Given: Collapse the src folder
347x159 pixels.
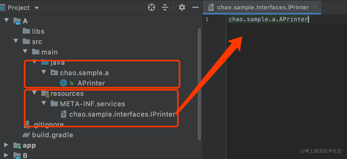Looking at the screenshot, I should coord(16,41).
